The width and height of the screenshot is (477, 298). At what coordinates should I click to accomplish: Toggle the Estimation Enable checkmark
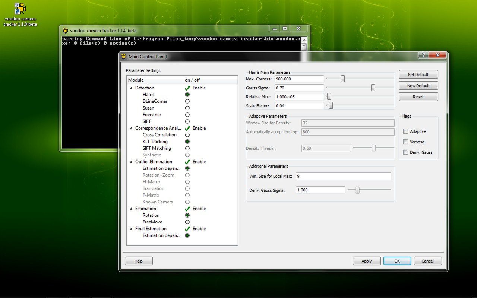pos(187,209)
